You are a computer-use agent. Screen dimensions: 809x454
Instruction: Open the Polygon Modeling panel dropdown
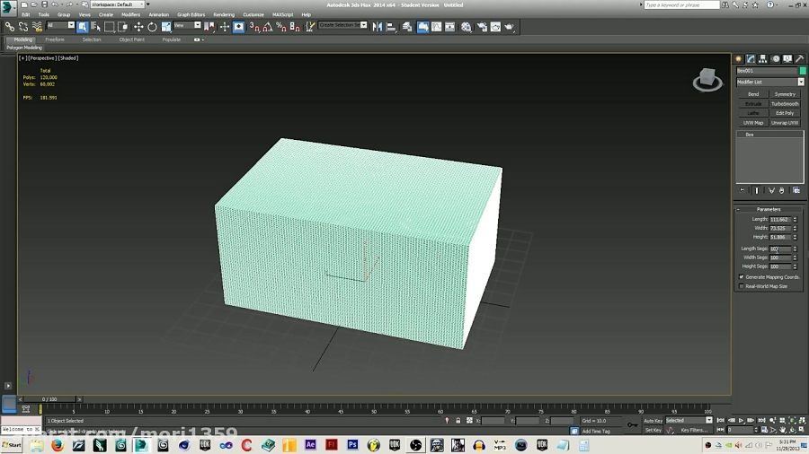coord(24,48)
